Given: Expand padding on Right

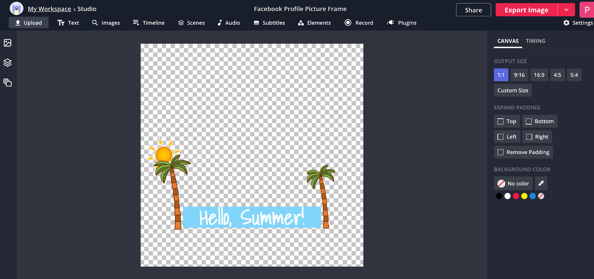Looking at the screenshot, I should pos(537,137).
